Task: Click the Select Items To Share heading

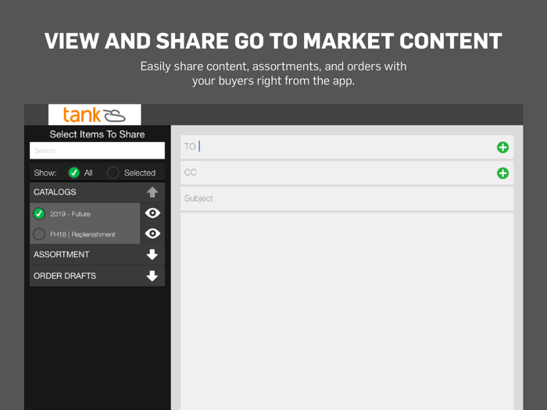Action: click(98, 134)
